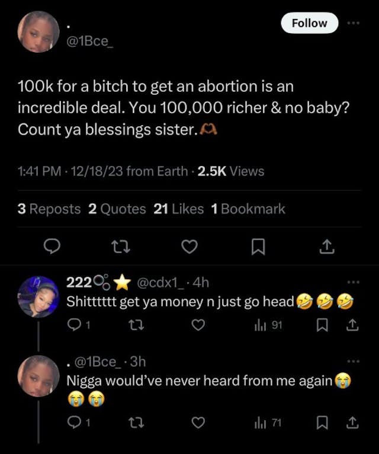Like the @cdx1_ reply
Viewport: 379px width, 454px height.
click(200, 325)
